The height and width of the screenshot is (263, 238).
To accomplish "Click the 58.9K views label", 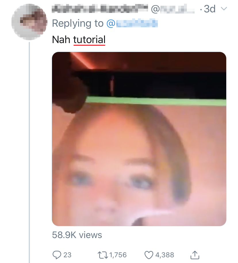I will click(x=77, y=235).
